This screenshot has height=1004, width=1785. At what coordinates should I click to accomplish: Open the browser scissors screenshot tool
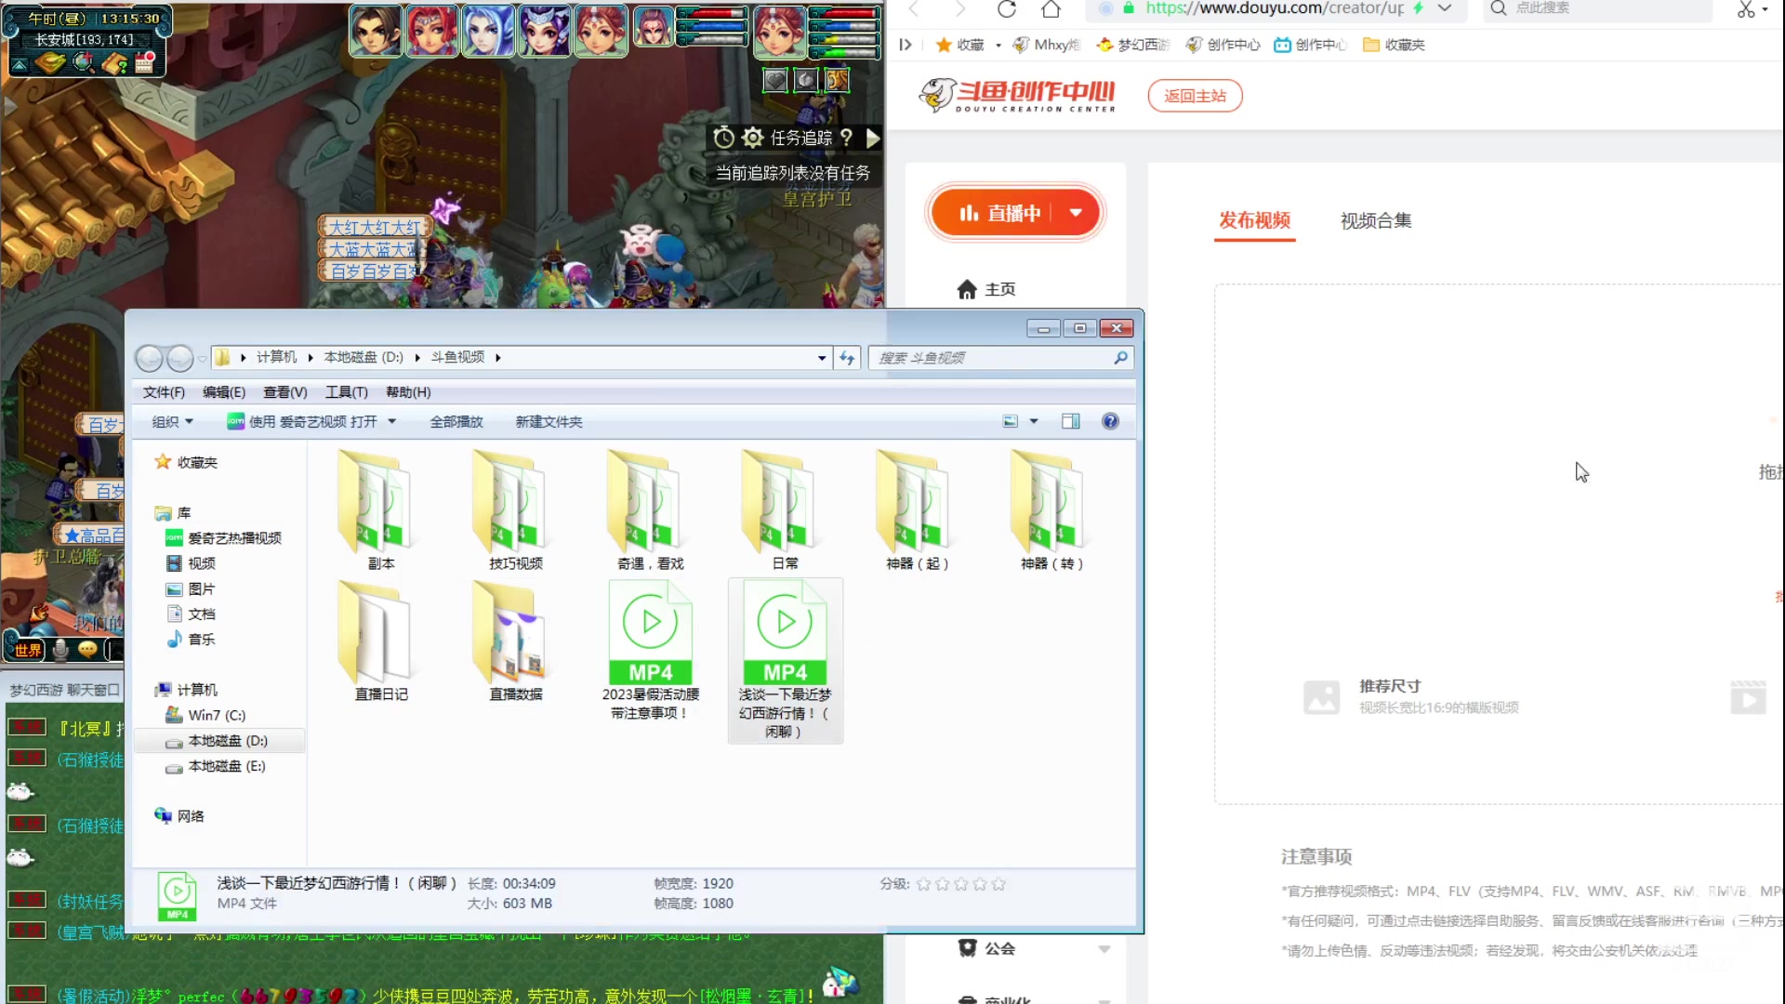click(1746, 9)
